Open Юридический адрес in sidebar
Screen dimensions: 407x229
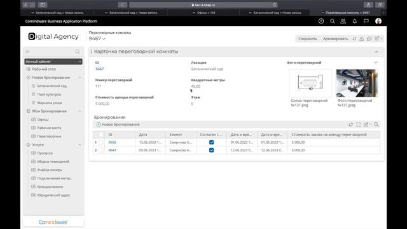click(x=53, y=195)
